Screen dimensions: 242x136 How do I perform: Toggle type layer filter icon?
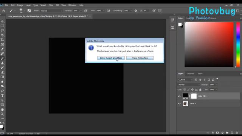(205, 80)
